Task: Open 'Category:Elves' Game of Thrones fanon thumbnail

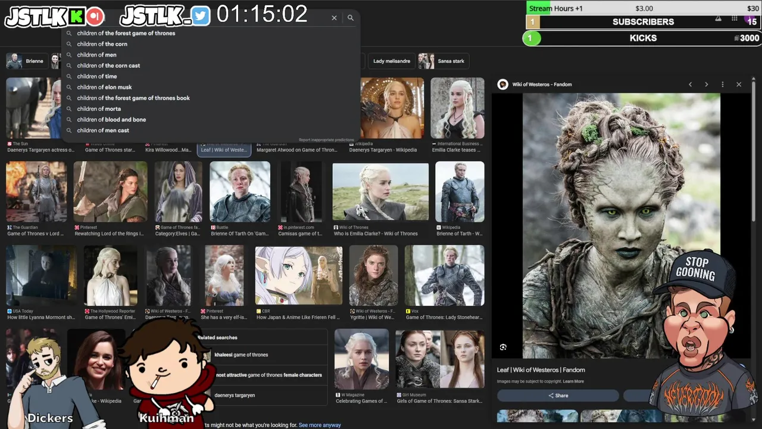Action: (x=178, y=192)
